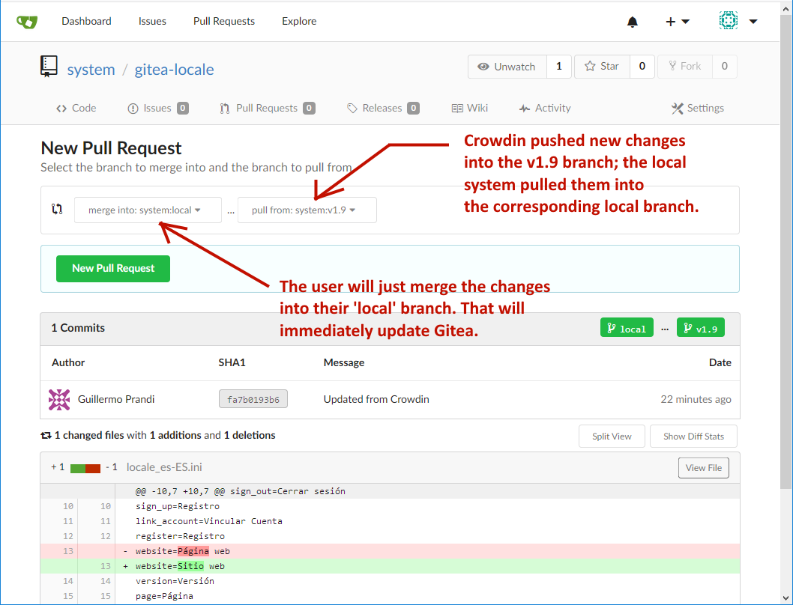Switch to the Wiki tab

point(470,108)
